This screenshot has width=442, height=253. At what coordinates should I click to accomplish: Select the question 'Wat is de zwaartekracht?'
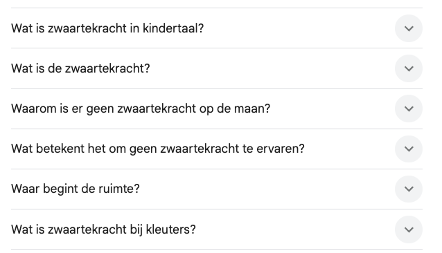80,68
